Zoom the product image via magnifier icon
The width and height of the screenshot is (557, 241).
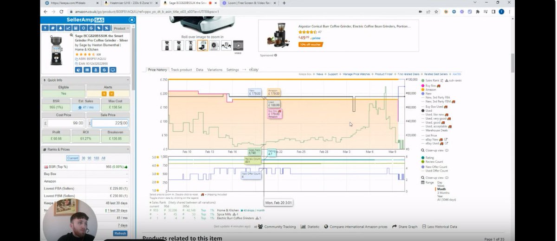[x=71, y=35]
